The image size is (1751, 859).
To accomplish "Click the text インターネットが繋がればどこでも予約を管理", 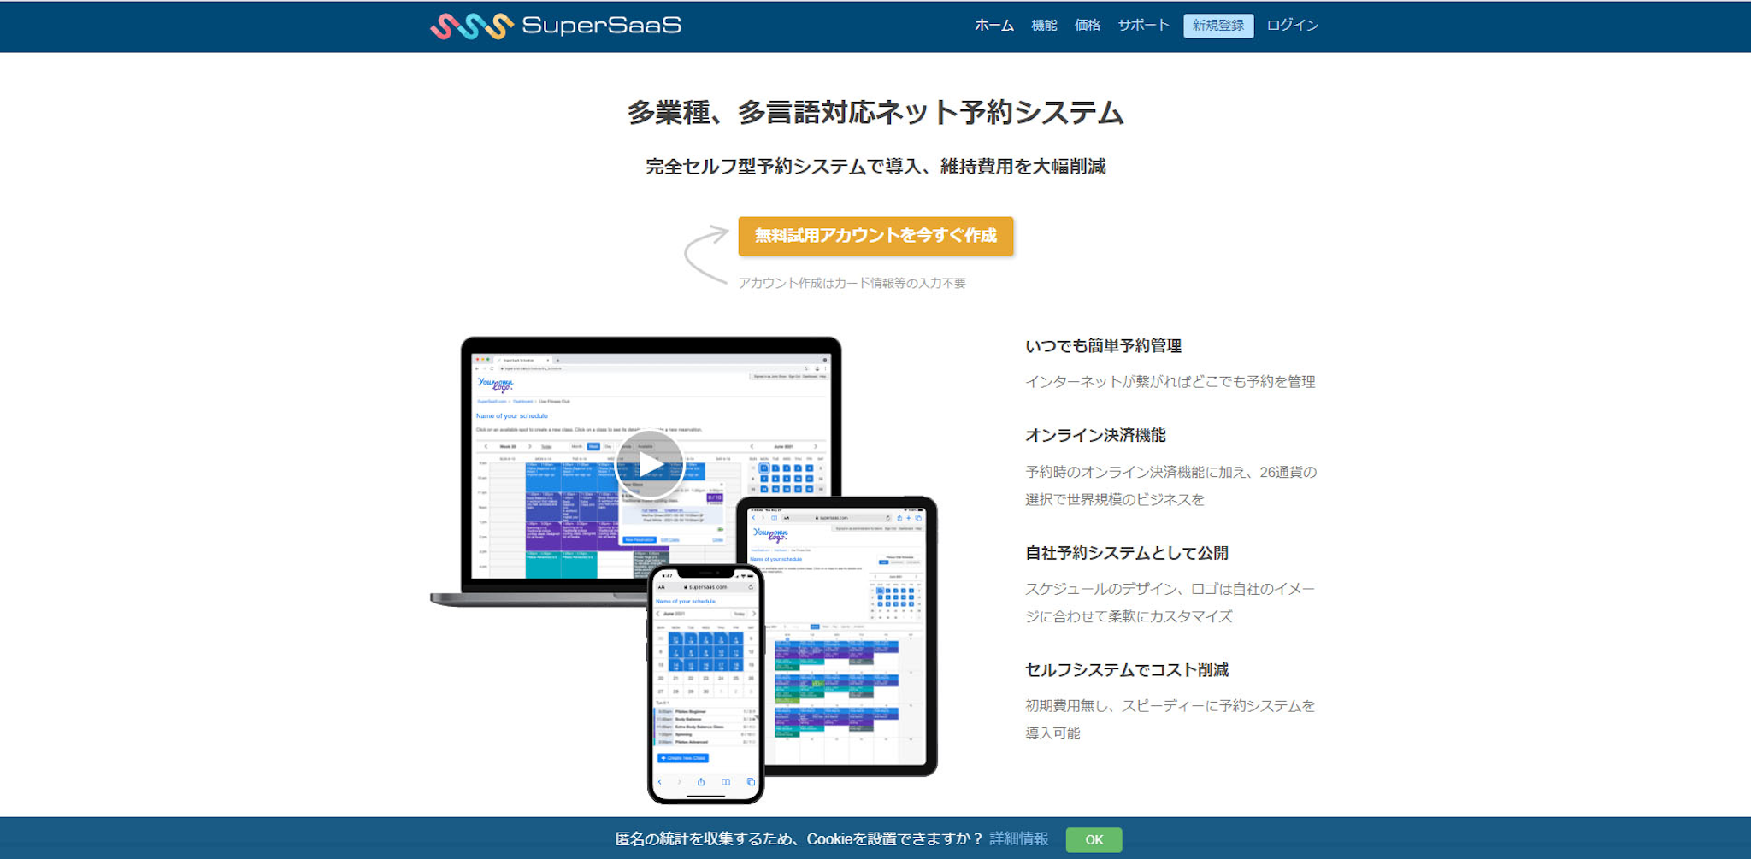I will (1170, 382).
